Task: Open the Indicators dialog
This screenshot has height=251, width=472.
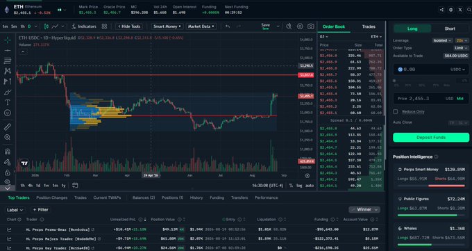Action: (x=84, y=26)
